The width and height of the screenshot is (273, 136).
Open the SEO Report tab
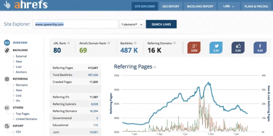(171, 6)
